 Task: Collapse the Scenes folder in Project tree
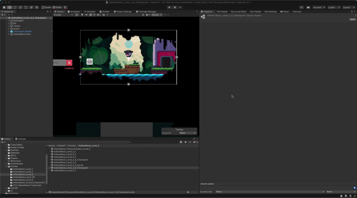[x=6, y=166]
